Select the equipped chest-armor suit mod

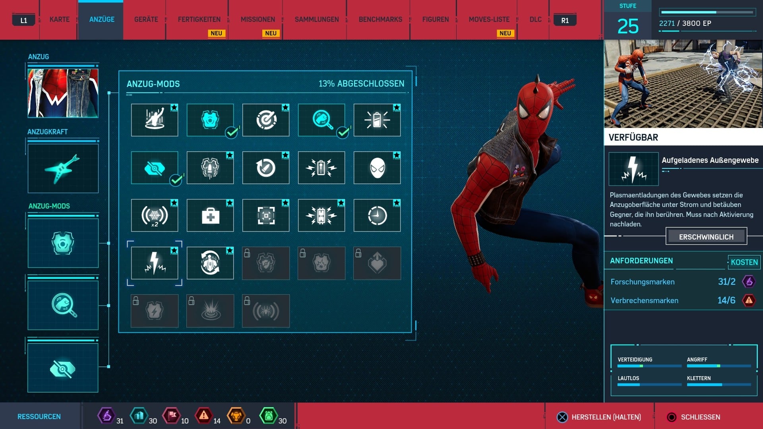(x=210, y=120)
